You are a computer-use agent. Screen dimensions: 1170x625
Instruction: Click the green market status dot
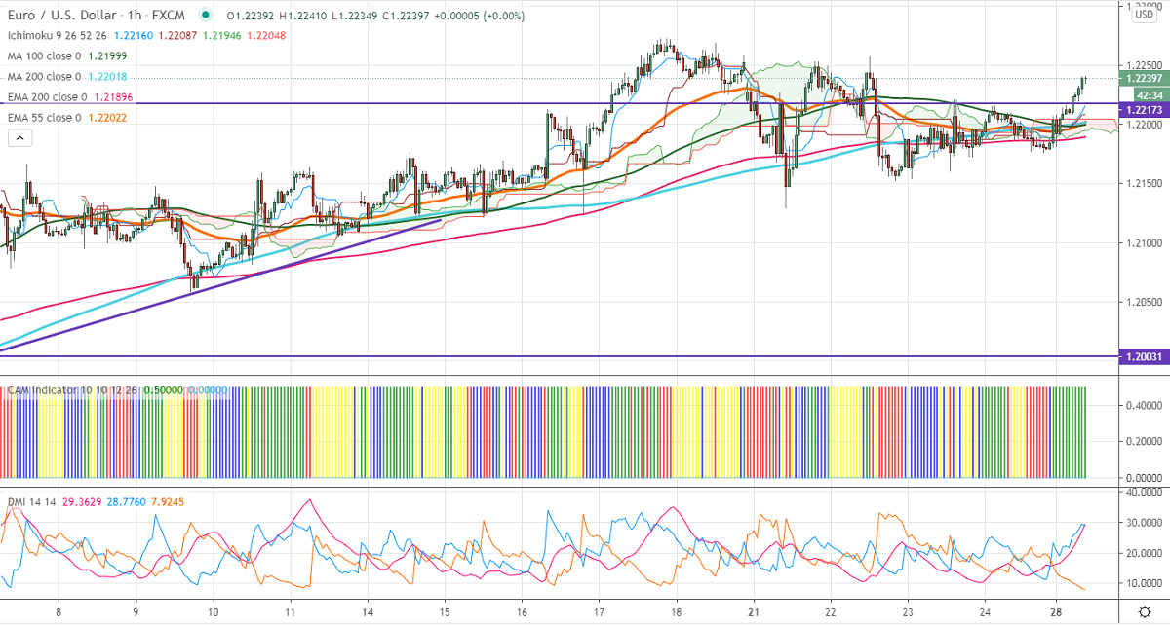tap(204, 16)
